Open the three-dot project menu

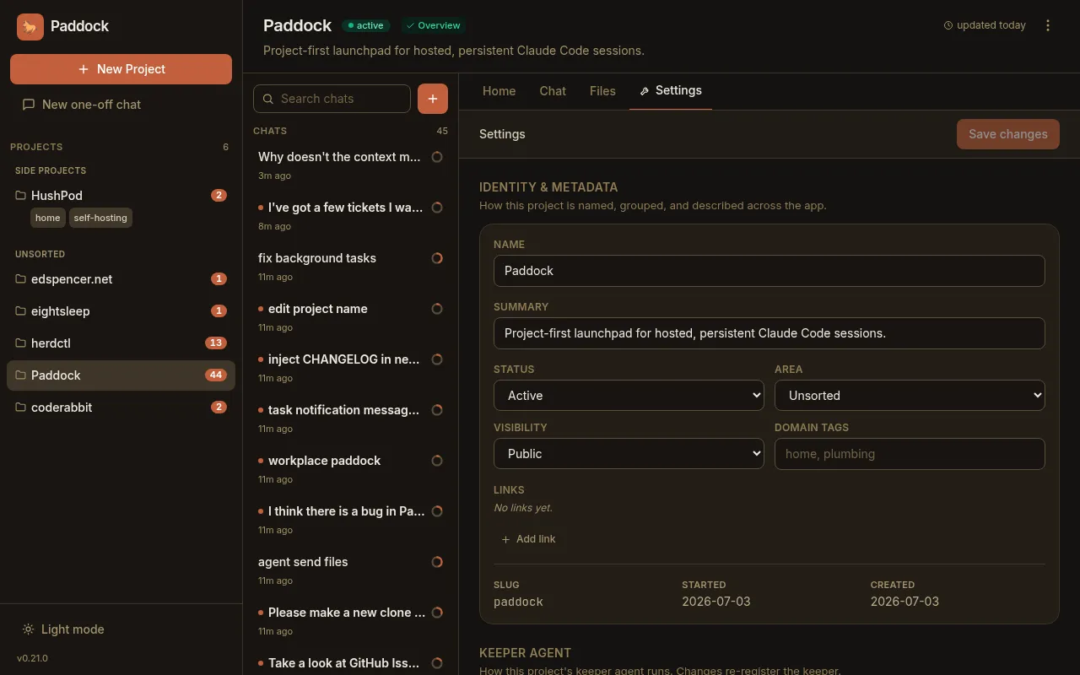[1048, 25]
